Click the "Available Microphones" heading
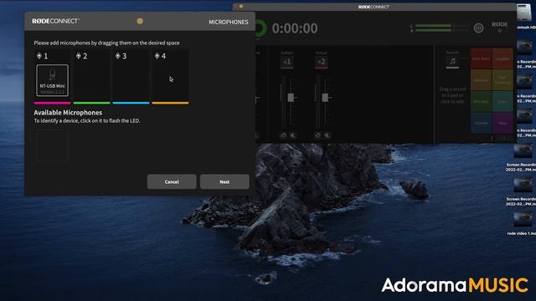The image size is (536, 301). [x=68, y=112]
